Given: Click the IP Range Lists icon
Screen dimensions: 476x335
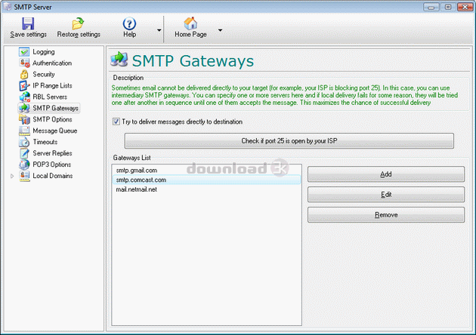Looking at the screenshot, I should tap(24, 86).
